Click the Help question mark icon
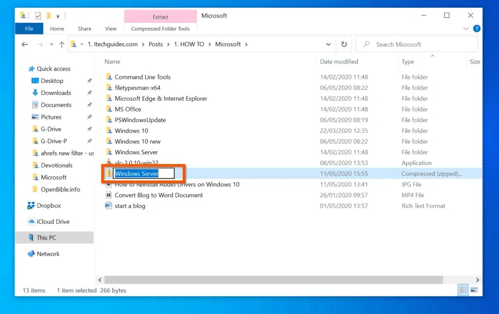Image resolution: width=499 pixels, height=314 pixels. (x=477, y=28)
